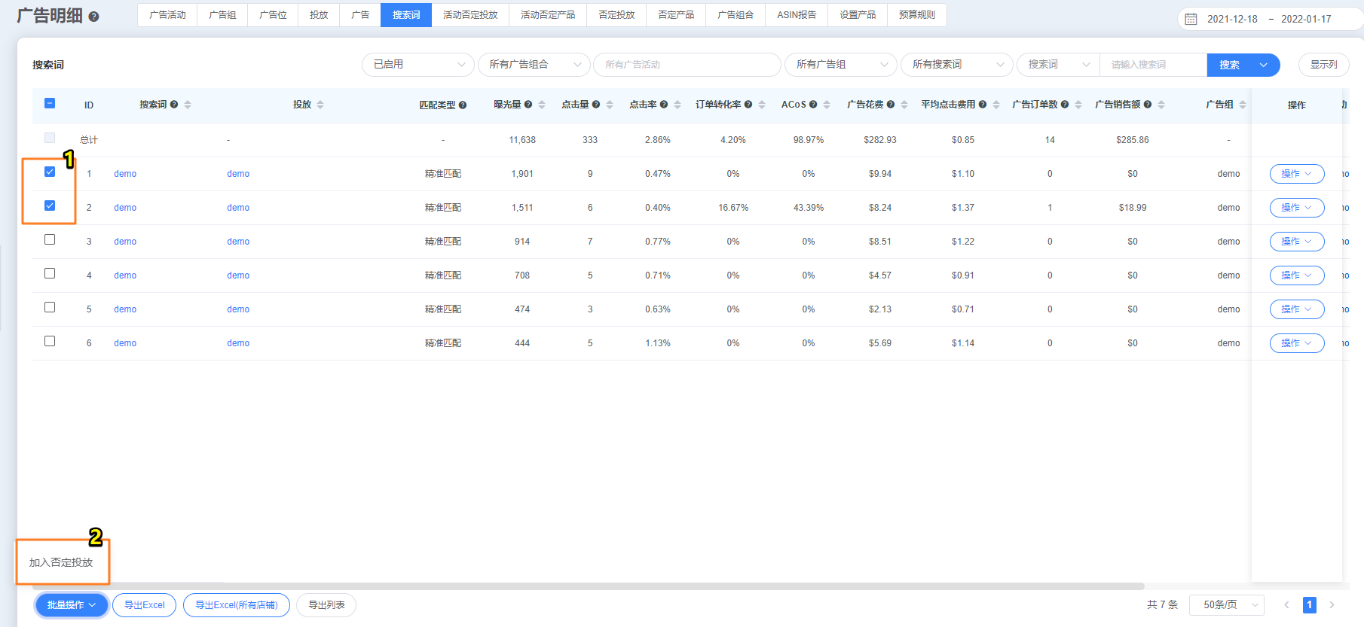
Task: Sort by the ACoS column arrows
Action: coord(827,105)
